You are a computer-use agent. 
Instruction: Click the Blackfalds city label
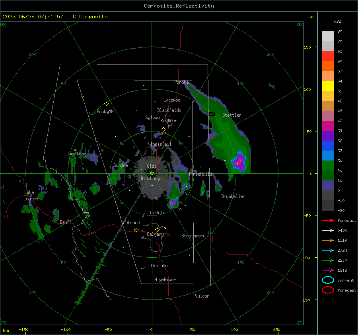pyautogui.click(x=169, y=110)
